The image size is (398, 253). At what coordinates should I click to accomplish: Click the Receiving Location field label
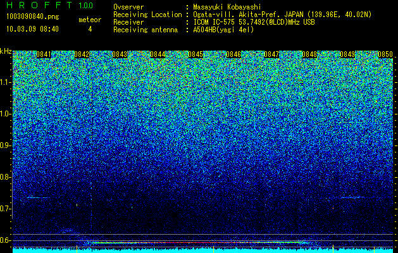pos(147,15)
